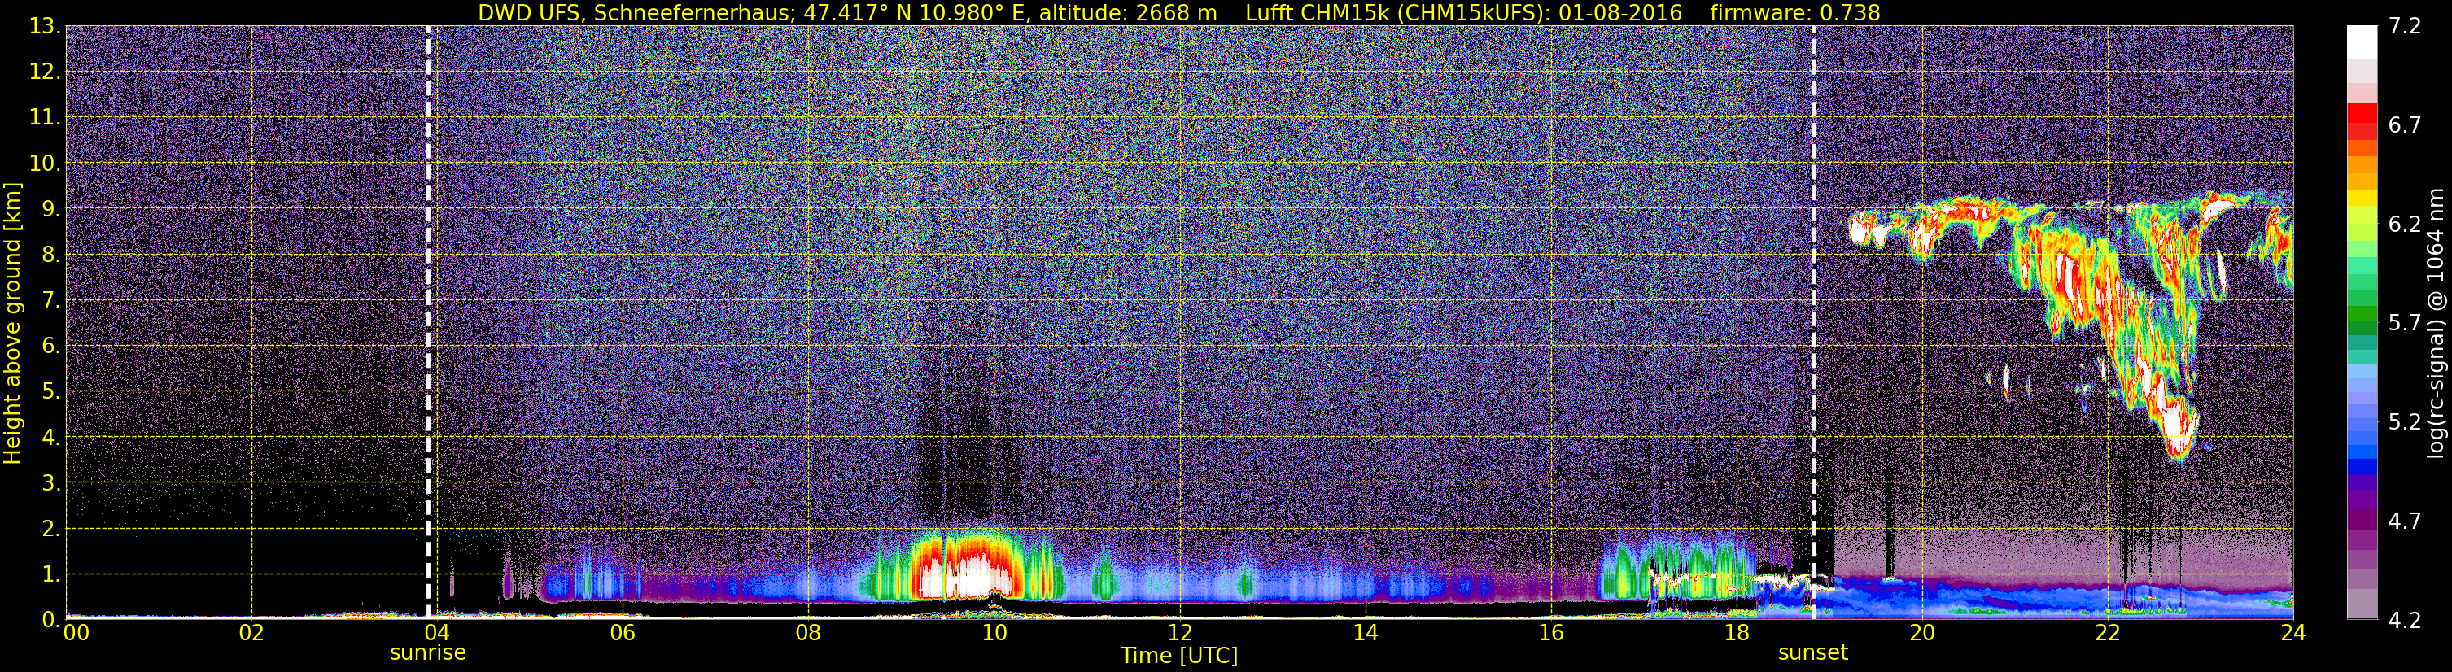Click the '1.' height axis tick label

click(x=50, y=574)
